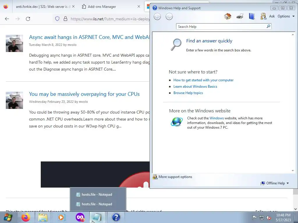The image size is (298, 223).
Task: Open Async await hangs article
Action: point(89,37)
